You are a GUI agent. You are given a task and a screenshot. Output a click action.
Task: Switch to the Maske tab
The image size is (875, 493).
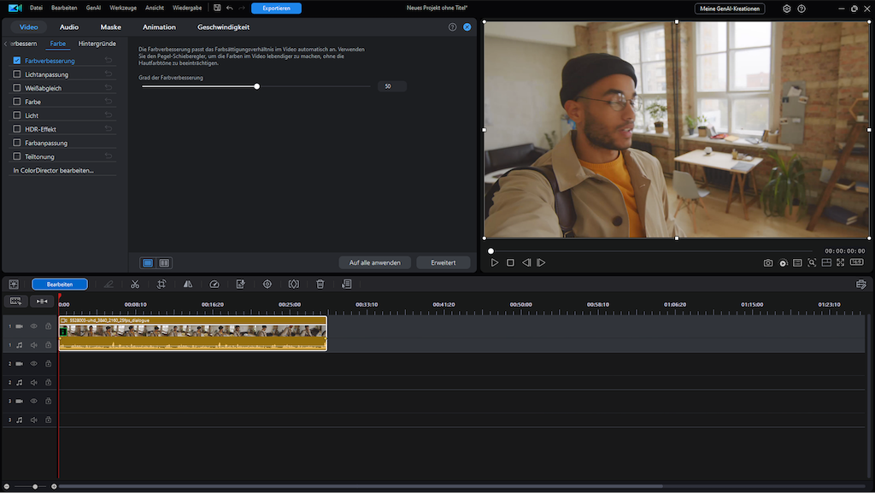point(110,27)
